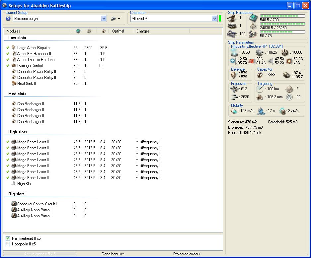Click the shield hitpoints icon in Ship Parameters
Image resolution: width=311 pixels, height=258 pixels.
(x=234, y=53)
